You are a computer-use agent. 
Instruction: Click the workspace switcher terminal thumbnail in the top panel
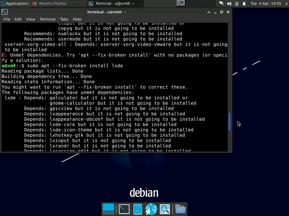(181, 3)
